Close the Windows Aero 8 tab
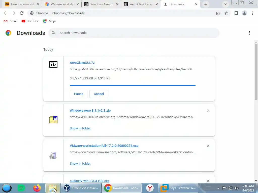 coord(117,4)
